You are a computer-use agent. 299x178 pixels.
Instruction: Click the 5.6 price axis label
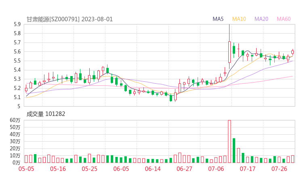[x=17, y=52]
